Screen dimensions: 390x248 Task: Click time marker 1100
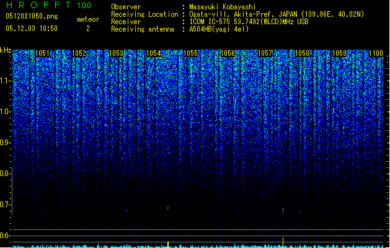pos(376,53)
